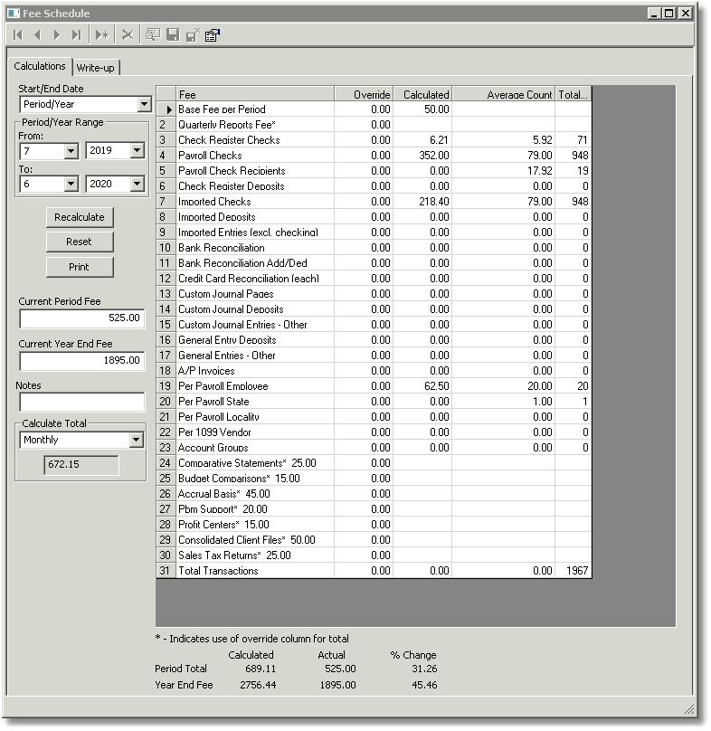Screen dimensions: 711x731
Task: Open the From year 2019 dropdown
Action: [137, 150]
